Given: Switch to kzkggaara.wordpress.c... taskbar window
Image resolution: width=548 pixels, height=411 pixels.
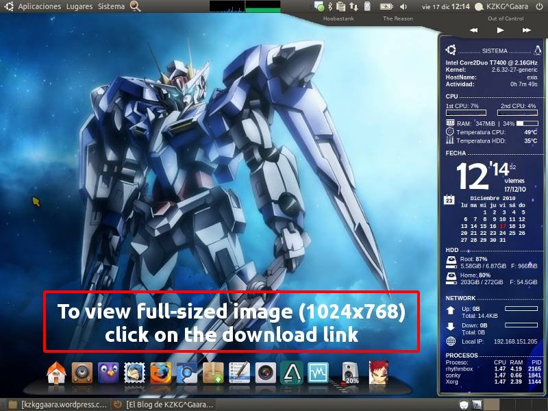Looking at the screenshot, I should pos(58,405).
